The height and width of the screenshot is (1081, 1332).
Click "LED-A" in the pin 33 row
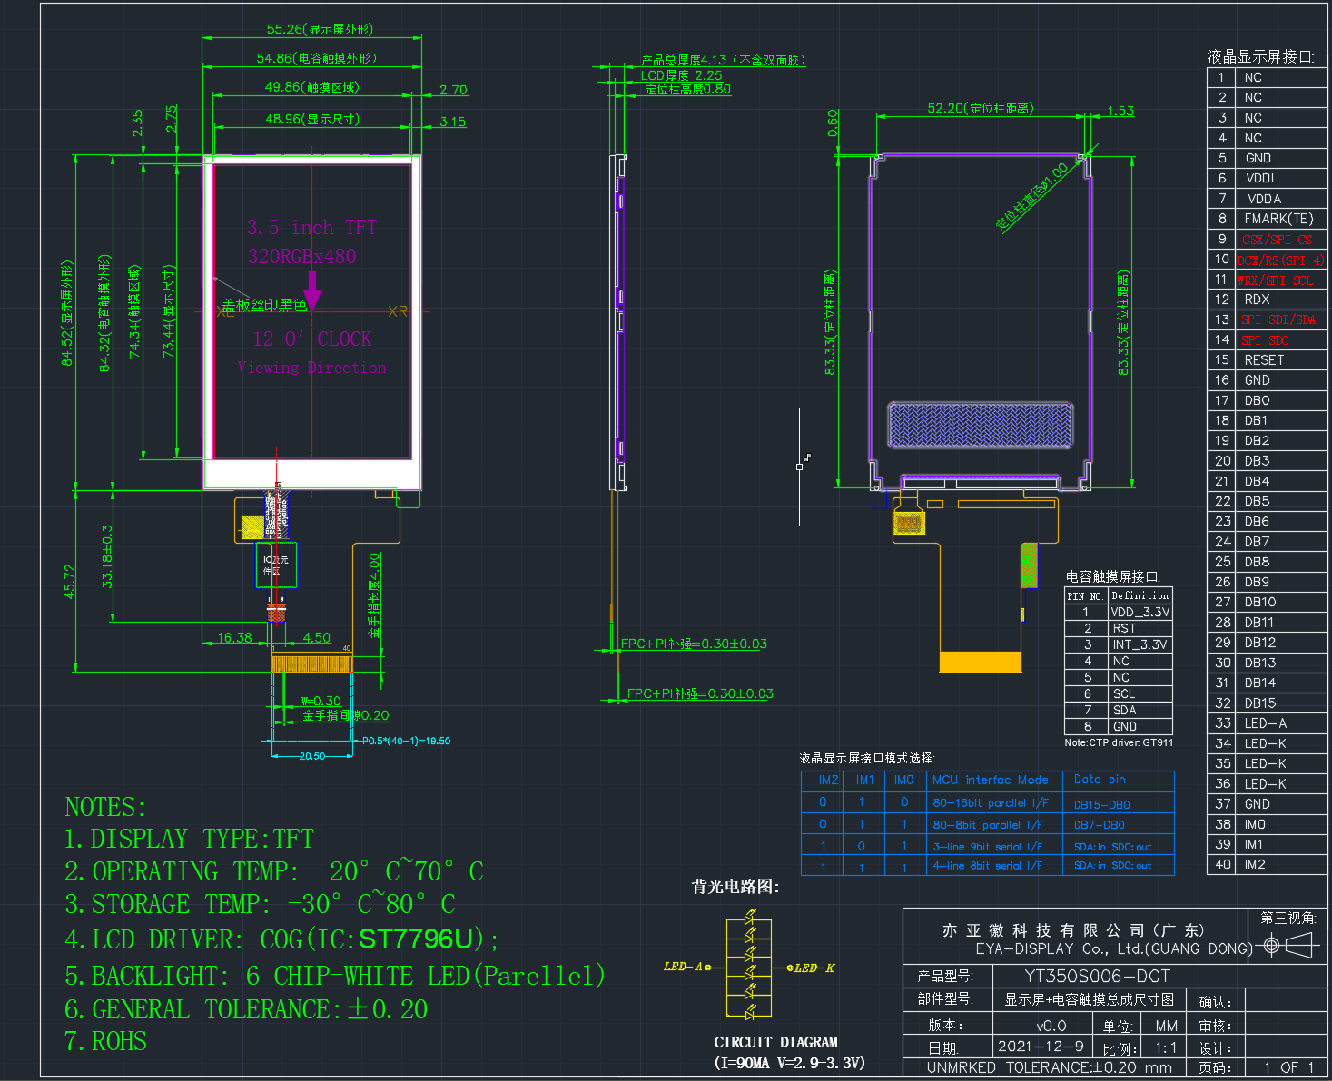pos(1265,723)
